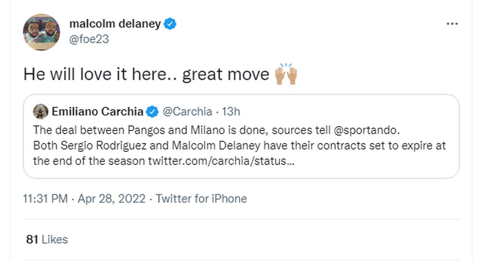Click malcolm delaney's profile avatar

[x=41, y=32]
